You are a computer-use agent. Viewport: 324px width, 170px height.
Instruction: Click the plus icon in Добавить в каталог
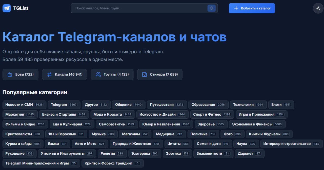[x=236, y=8]
